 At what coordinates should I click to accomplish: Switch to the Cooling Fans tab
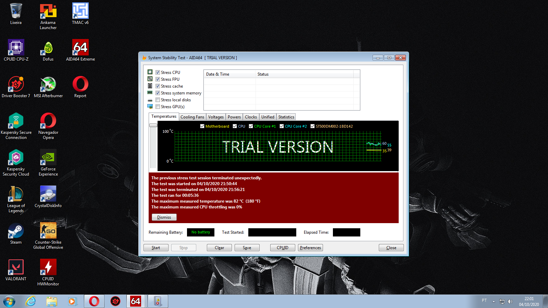(192, 117)
